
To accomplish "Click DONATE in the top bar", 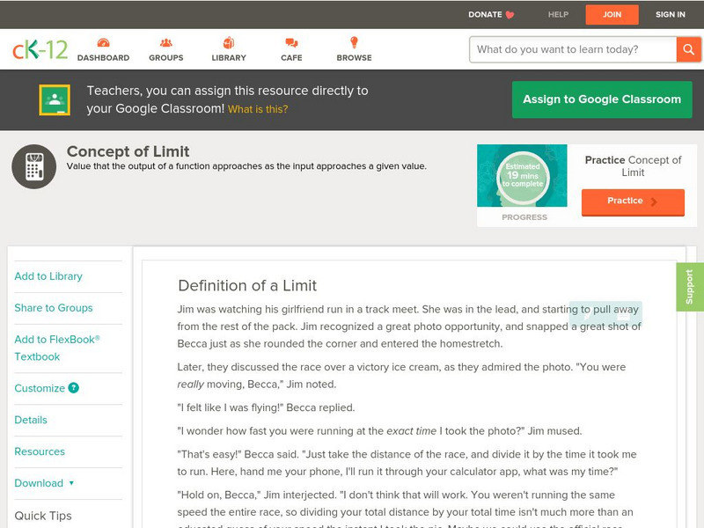I will pyautogui.click(x=485, y=14).
